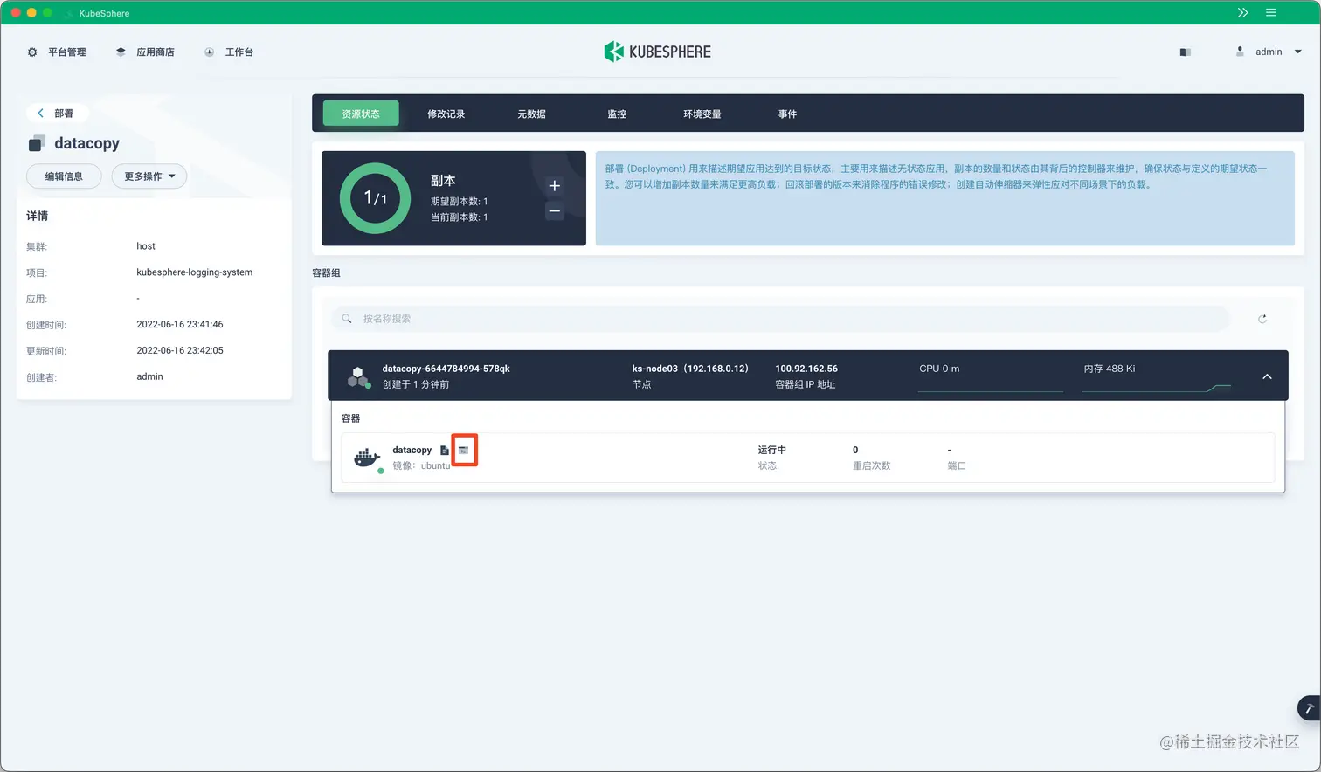Screen dimensions: 1321x772
Task: Click the KubeSphere logo
Action: click(x=657, y=52)
